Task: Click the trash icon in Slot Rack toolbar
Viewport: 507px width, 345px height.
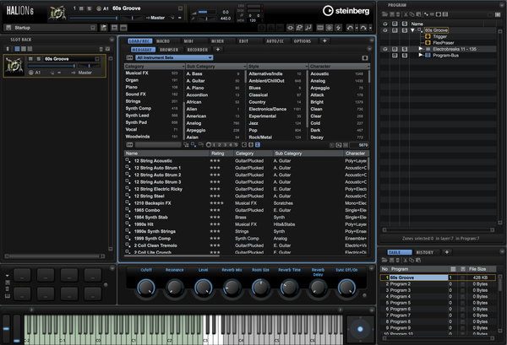Action: pos(101,49)
